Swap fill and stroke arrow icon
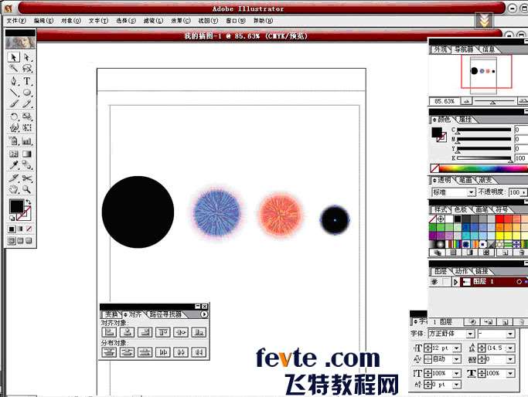Image resolution: width=528 pixels, height=397 pixels. (x=29, y=202)
